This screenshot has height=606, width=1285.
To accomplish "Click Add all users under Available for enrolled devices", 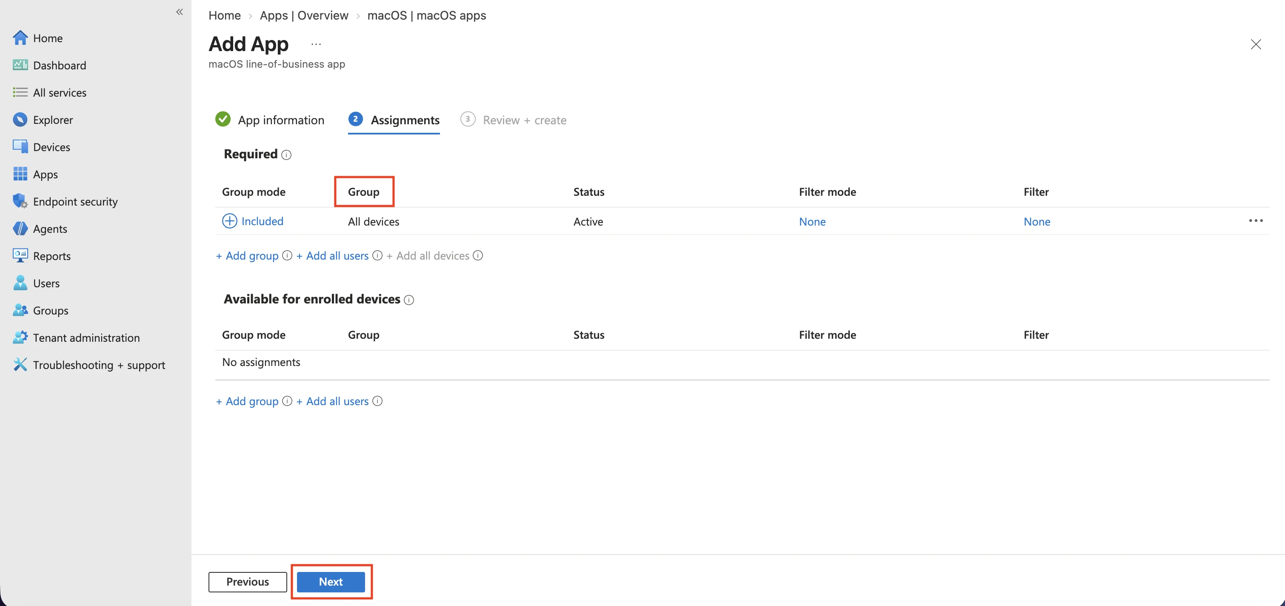I will 333,401.
